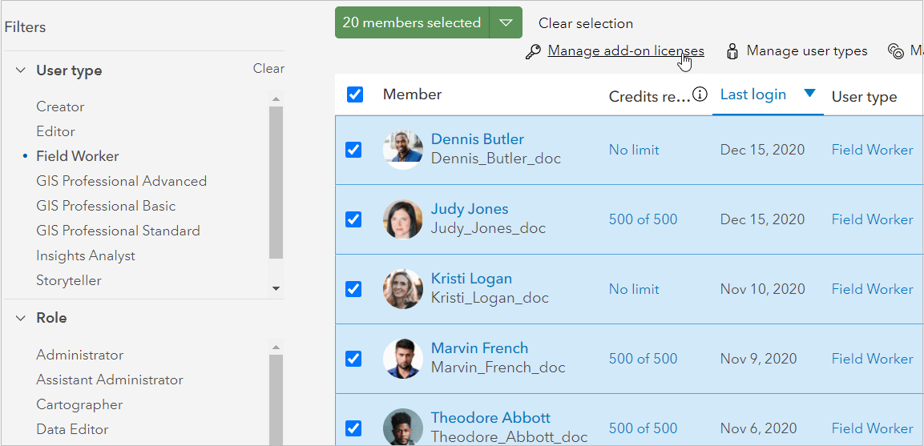Image resolution: width=924 pixels, height=446 pixels.
Task: Uncheck the select-all members checkbox
Action: [355, 94]
